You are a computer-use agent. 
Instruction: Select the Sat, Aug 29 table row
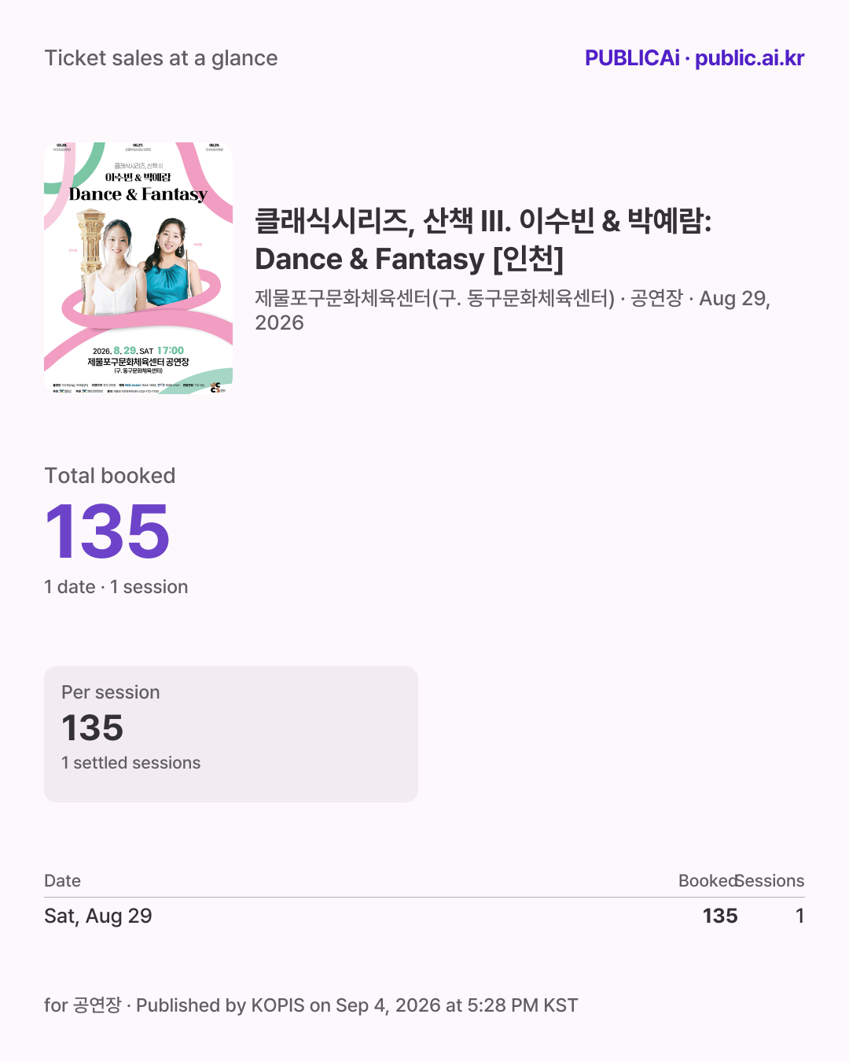[x=424, y=916]
